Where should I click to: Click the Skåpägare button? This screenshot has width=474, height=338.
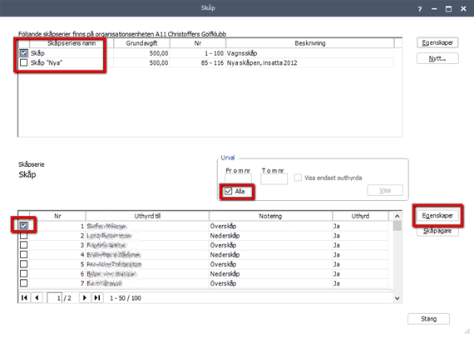click(437, 231)
